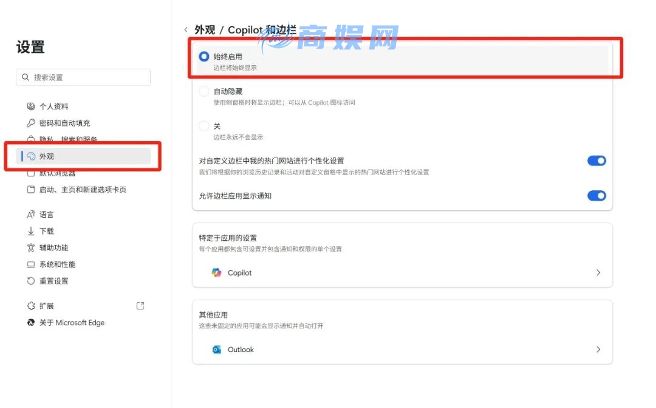The width and height of the screenshot is (656, 408).
Task: Turn off 允许边栏应用显示通知 switch
Action: click(596, 196)
